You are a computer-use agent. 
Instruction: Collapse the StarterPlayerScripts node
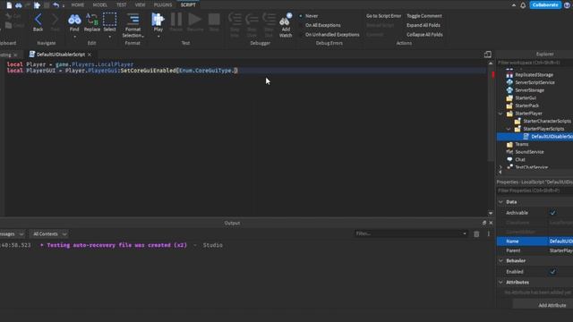coord(509,129)
